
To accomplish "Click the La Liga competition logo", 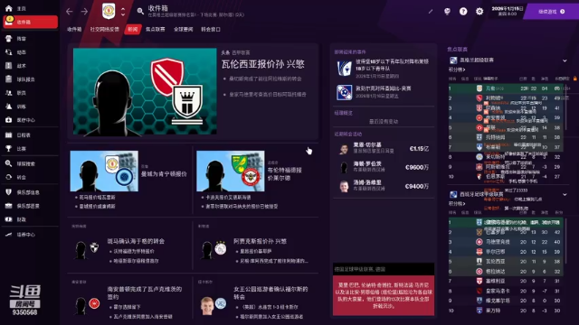I will (x=453, y=194).
